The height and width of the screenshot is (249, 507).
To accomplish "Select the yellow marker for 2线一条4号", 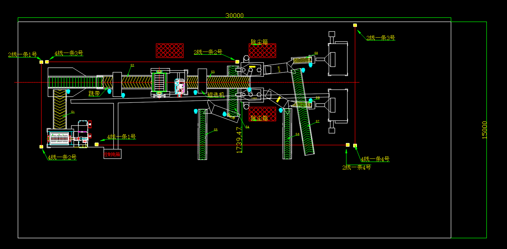I will (x=348, y=145).
